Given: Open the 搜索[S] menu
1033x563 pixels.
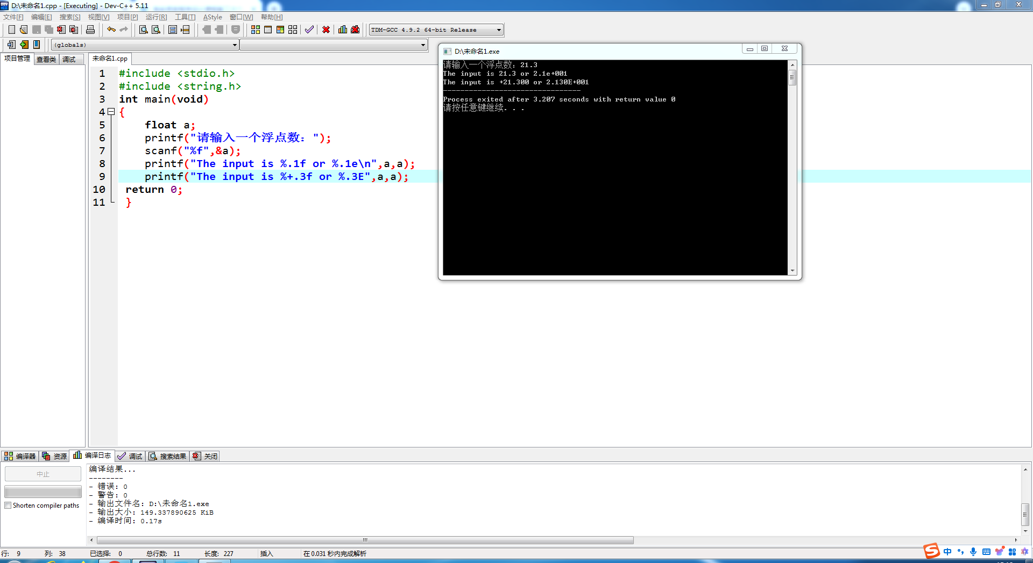Looking at the screenshot, I should pos(70,17).
